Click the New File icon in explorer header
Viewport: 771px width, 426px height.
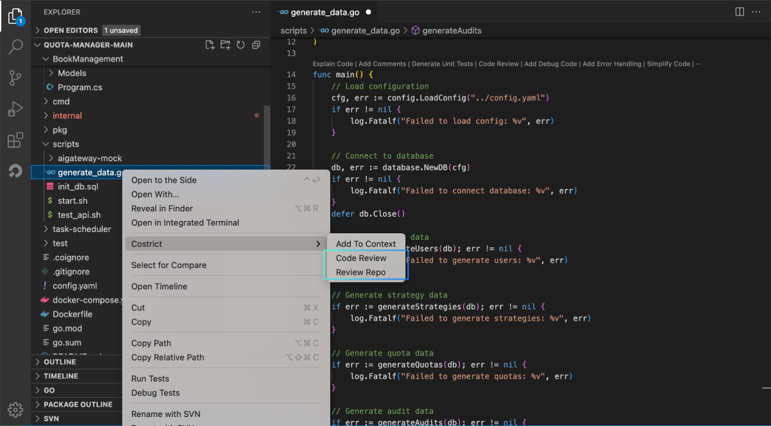point(209,45)
